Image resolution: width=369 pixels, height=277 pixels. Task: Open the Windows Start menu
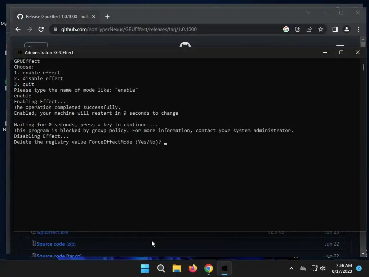pyautogui.click(x=145, y=268)
